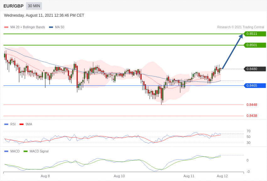The image size is (267, 181).
Task: Click the 0.8511 green resistance price tag
Action: (255, 34)
